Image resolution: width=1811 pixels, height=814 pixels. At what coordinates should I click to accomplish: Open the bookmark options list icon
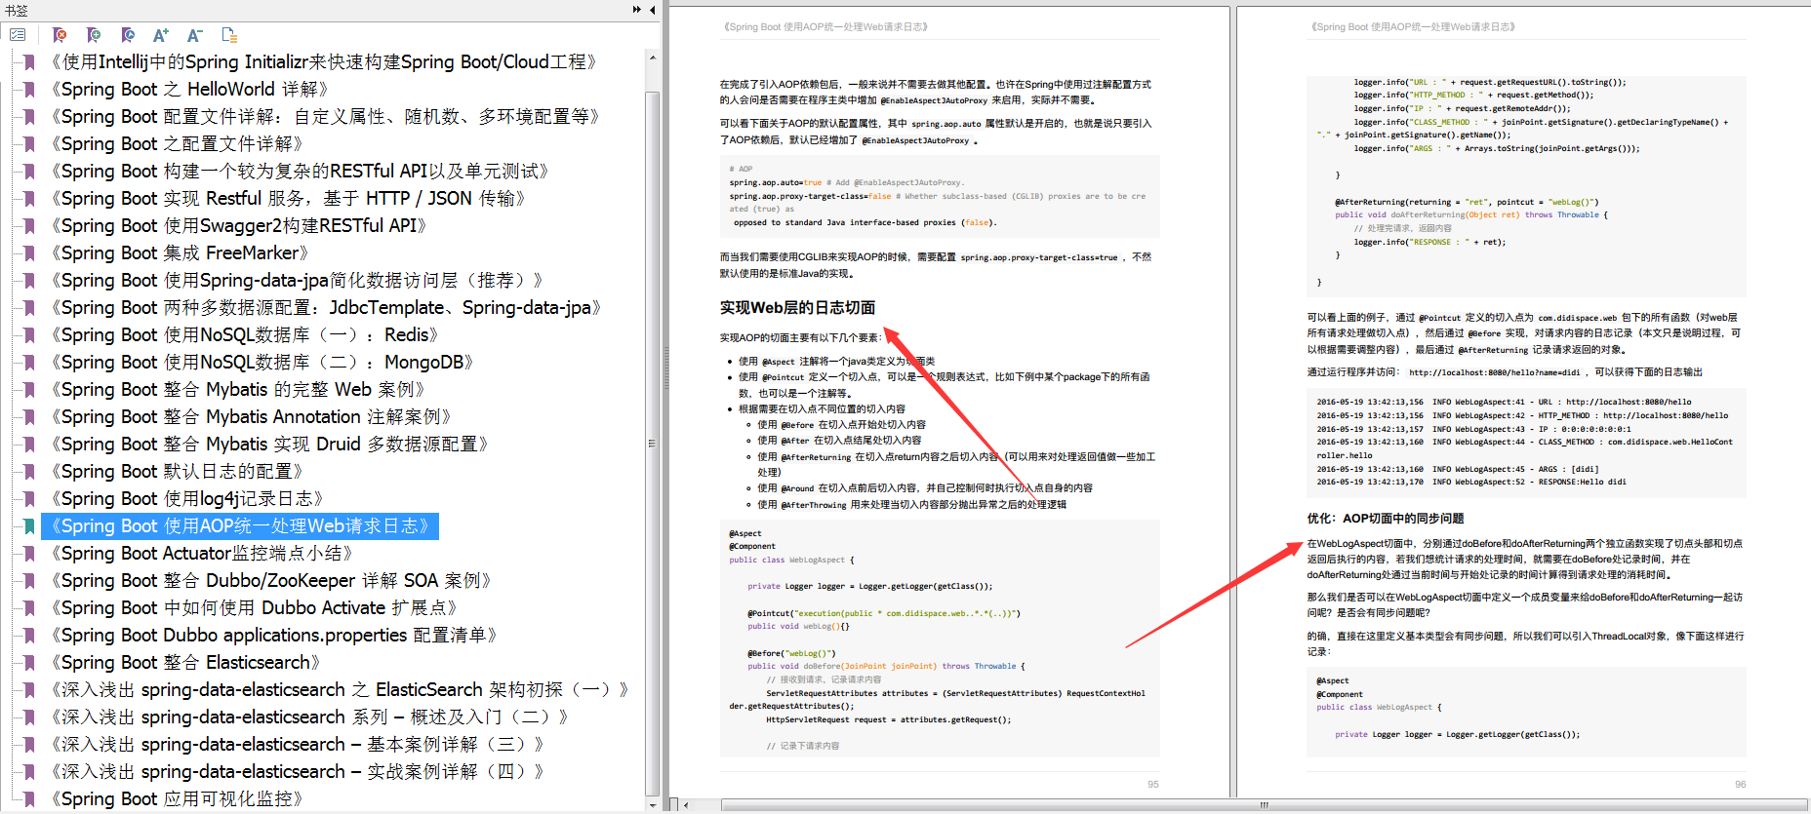point(18,35)
